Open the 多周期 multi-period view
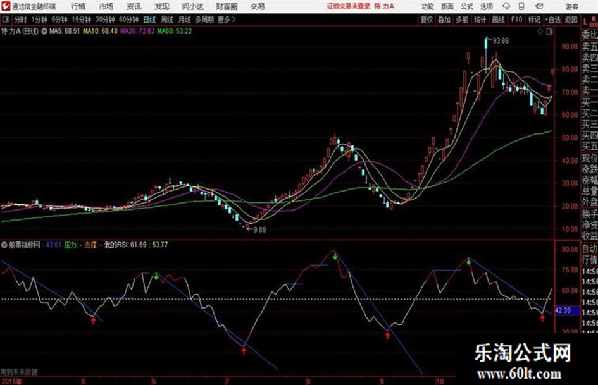598x385 pixels. pos(204,20)
